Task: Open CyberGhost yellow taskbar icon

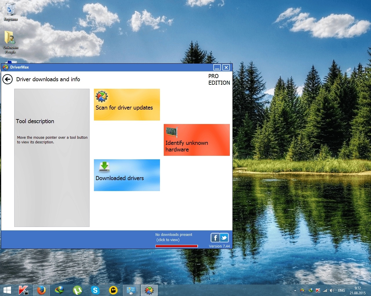Action: click(x=113, y=290)
